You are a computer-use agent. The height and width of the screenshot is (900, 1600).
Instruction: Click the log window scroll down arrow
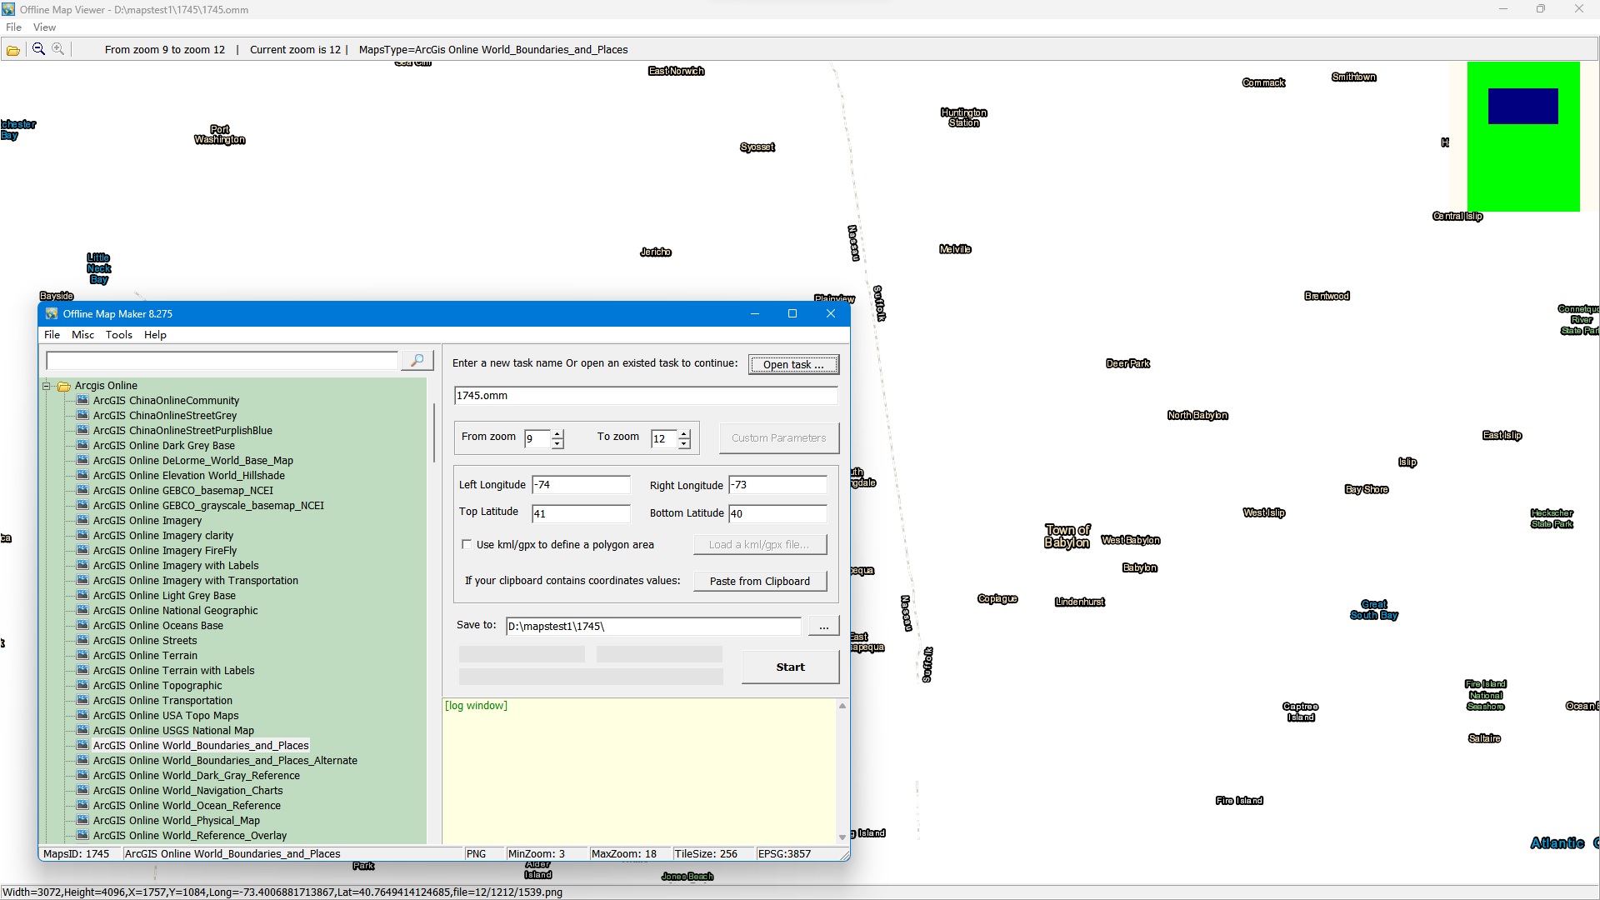coord(842,837)
